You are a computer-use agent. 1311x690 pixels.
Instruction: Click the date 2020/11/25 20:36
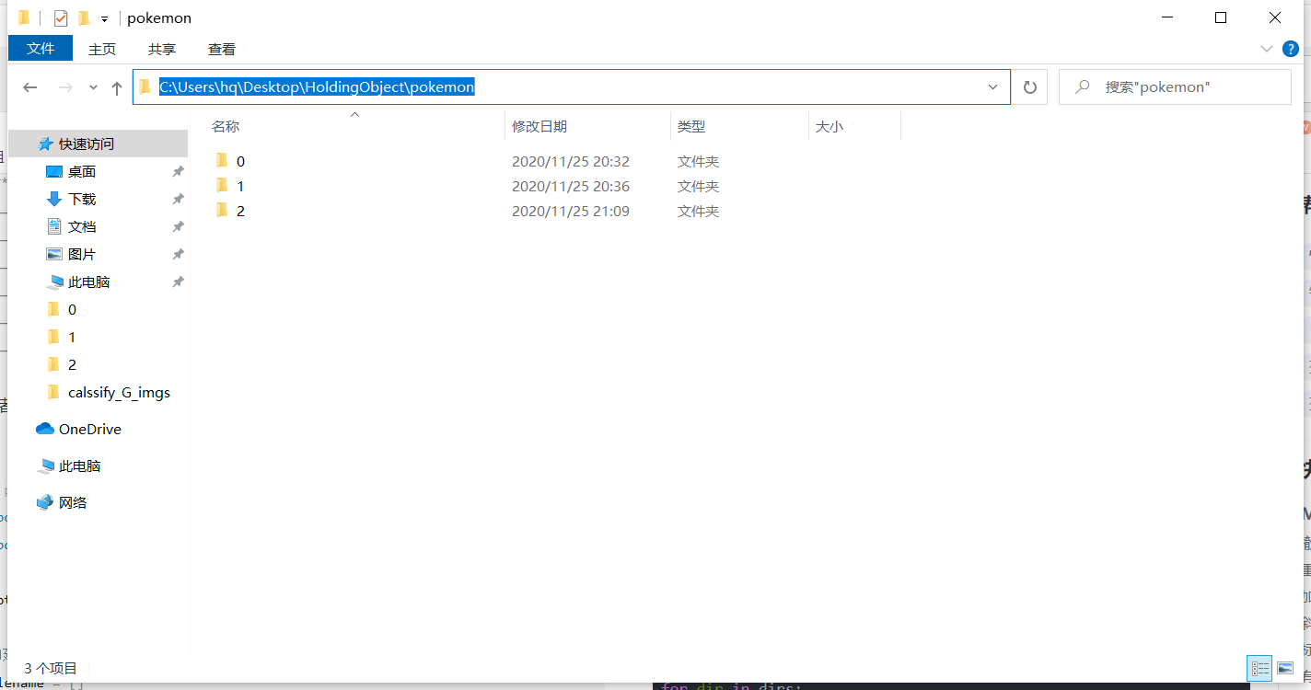coord(571,186)
